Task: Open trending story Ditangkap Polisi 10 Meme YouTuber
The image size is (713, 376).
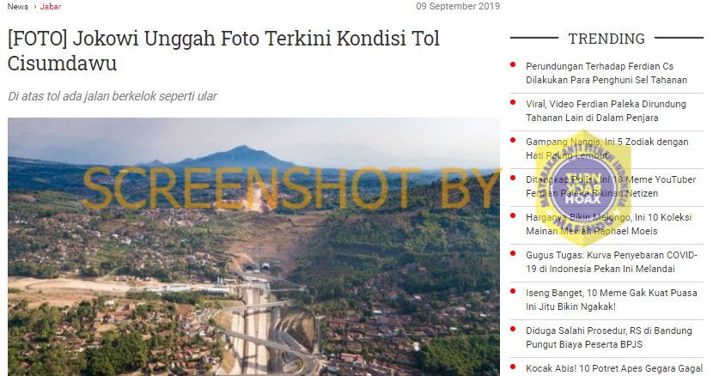Action: click(x=611, y=186)
